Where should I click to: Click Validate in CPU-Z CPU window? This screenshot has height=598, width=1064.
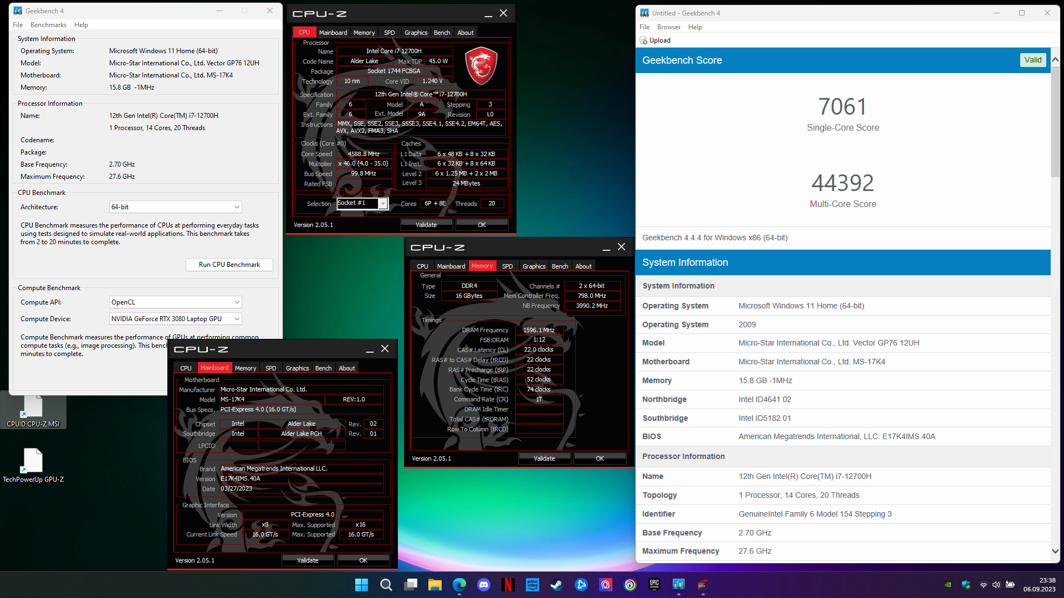426,225
